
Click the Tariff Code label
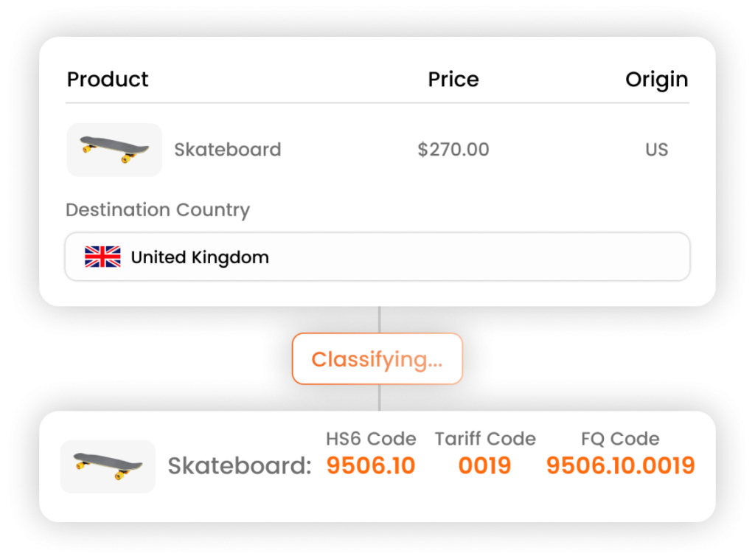(x=484, y=439)
